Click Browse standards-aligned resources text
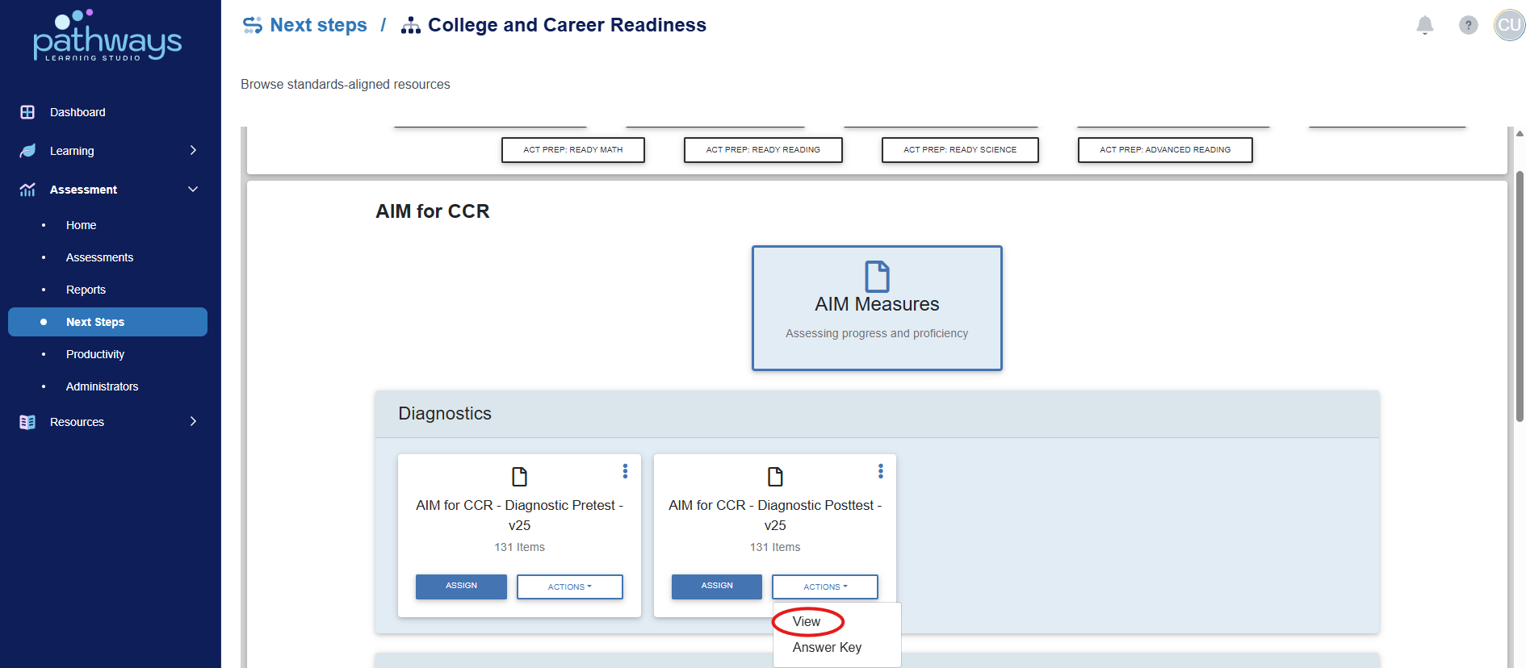This screenshot has height=668, width=1530. click(346, 85)
